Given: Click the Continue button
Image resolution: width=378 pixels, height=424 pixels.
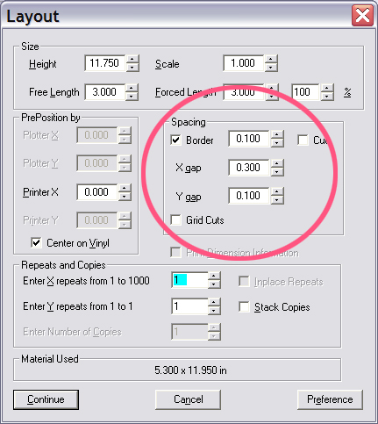Looking at the screenshot, I should [x=46, y=399].
